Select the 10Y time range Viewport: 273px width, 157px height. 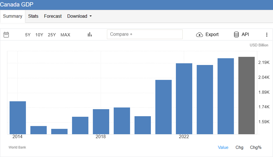pyautogui.click(x=39, y=35)
